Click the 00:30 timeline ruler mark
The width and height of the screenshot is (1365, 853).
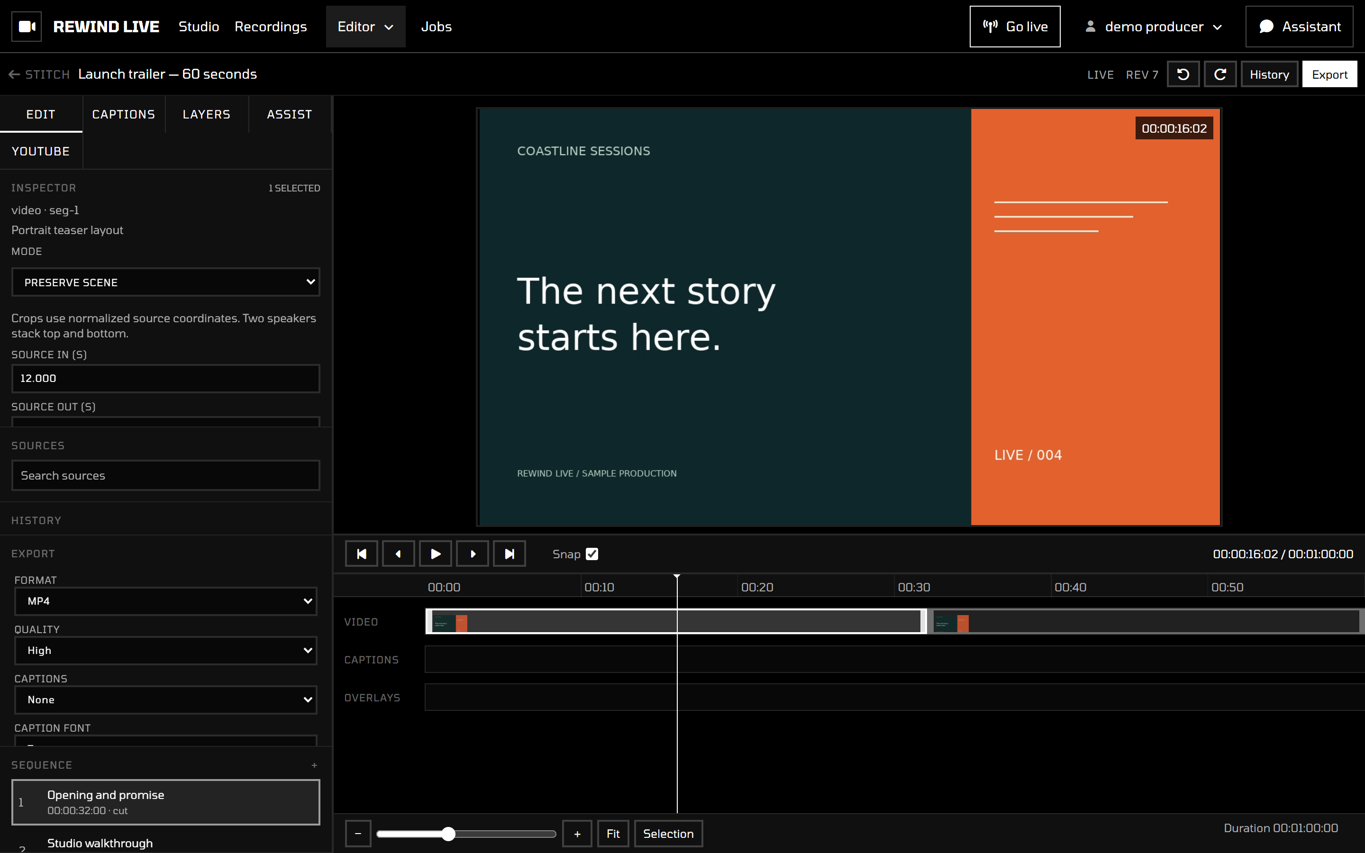click(914, 587)
